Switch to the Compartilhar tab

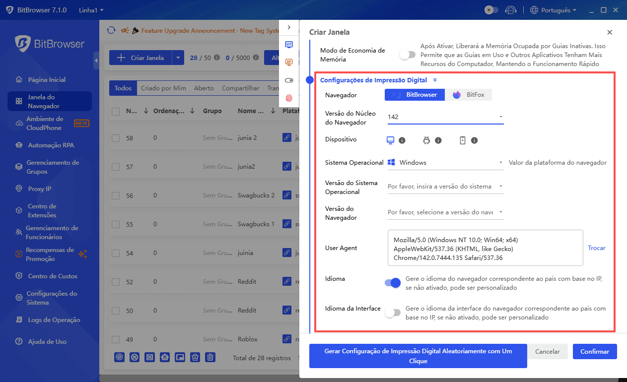coord(241,88)
